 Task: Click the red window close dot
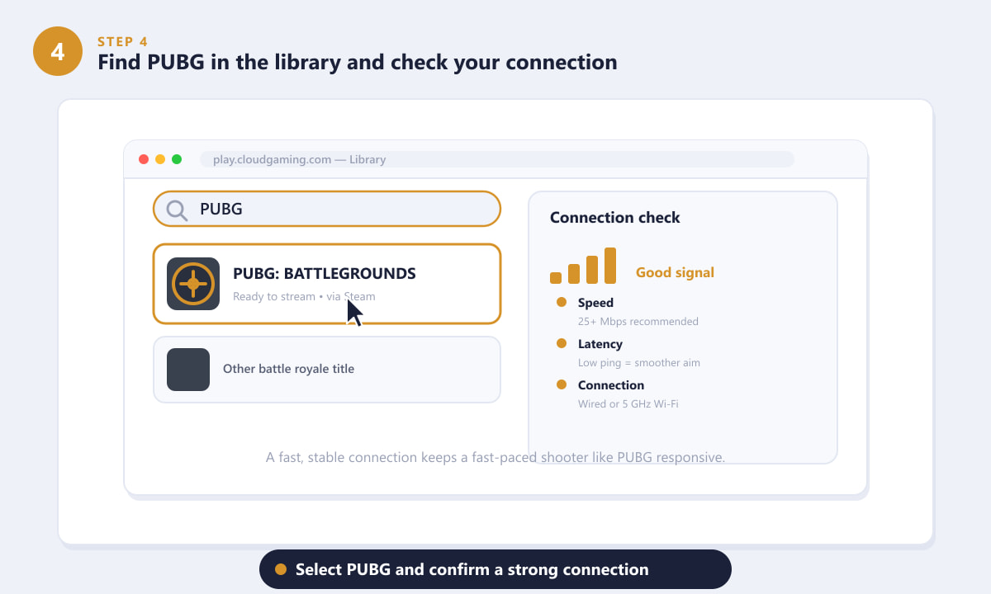[x=144, y=159]
